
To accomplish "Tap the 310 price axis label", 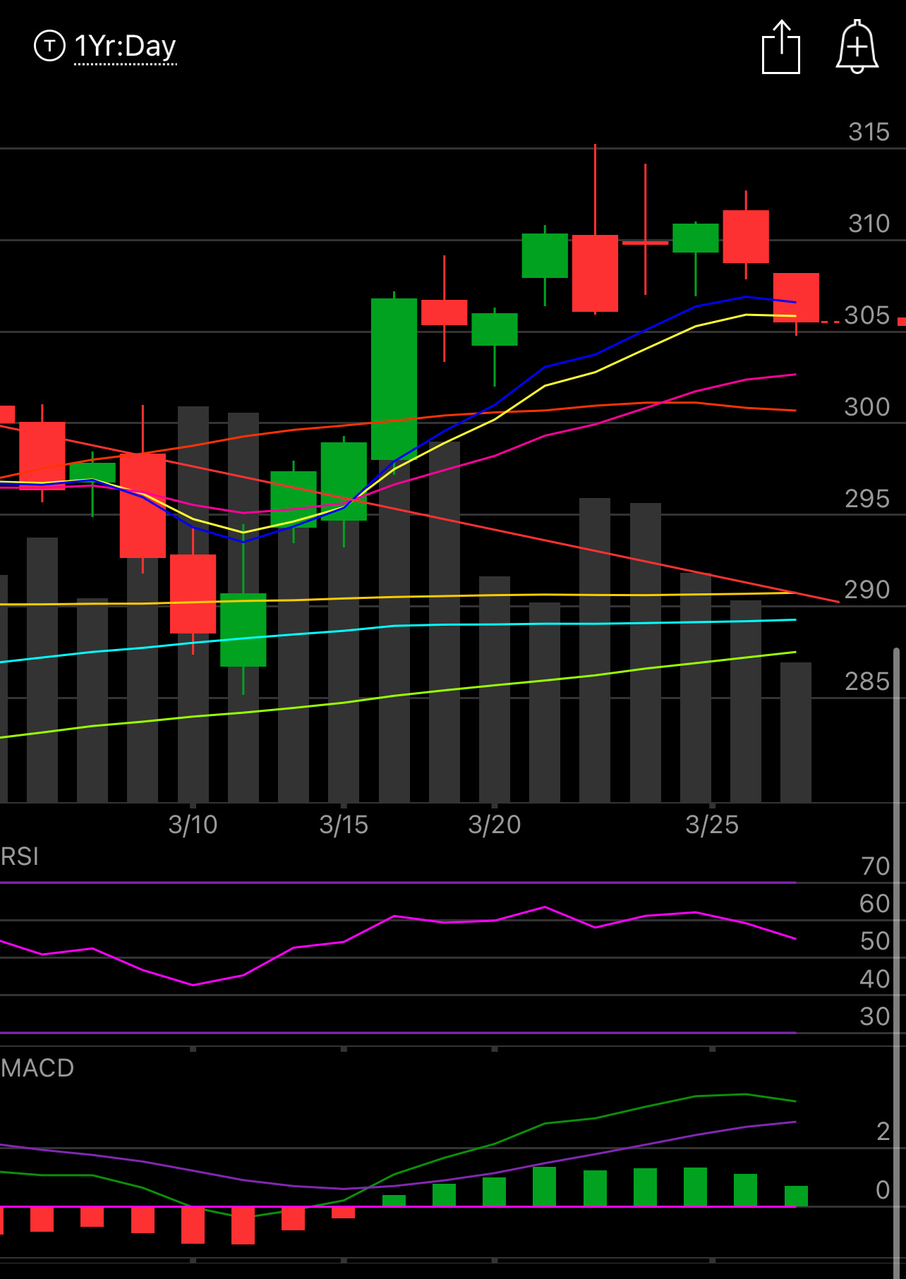I will [x=869, y=224].
